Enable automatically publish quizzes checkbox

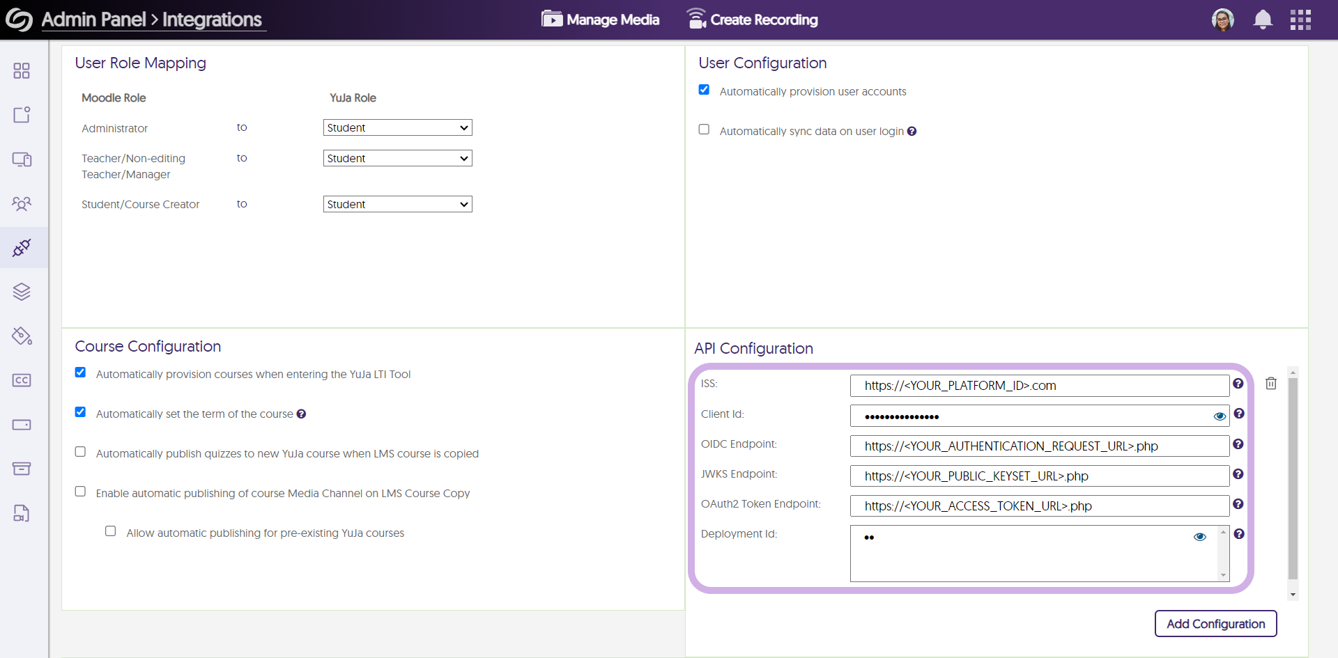(x=80, y=452)
